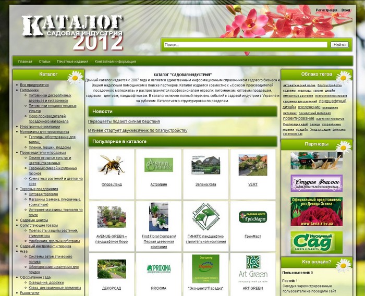Viewport: 365px width, 296px height.
Task: Open Удобрения, грунты и субстраты
Action: (x=54, y=241)
